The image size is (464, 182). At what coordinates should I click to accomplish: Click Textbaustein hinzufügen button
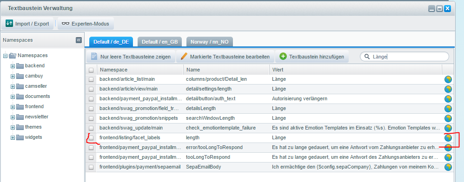(312, 57)
